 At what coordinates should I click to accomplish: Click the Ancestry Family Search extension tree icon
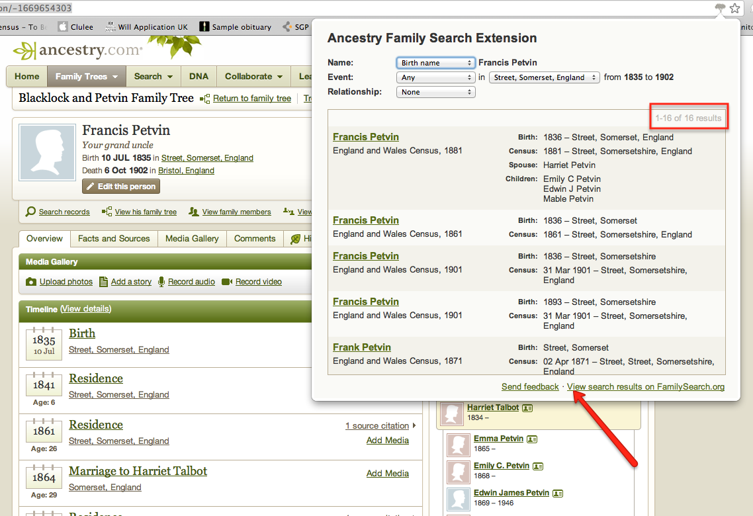[x=719, y=8]
